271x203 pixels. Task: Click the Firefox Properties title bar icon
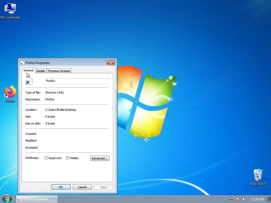pyautogui.click(x=22, y=63)
